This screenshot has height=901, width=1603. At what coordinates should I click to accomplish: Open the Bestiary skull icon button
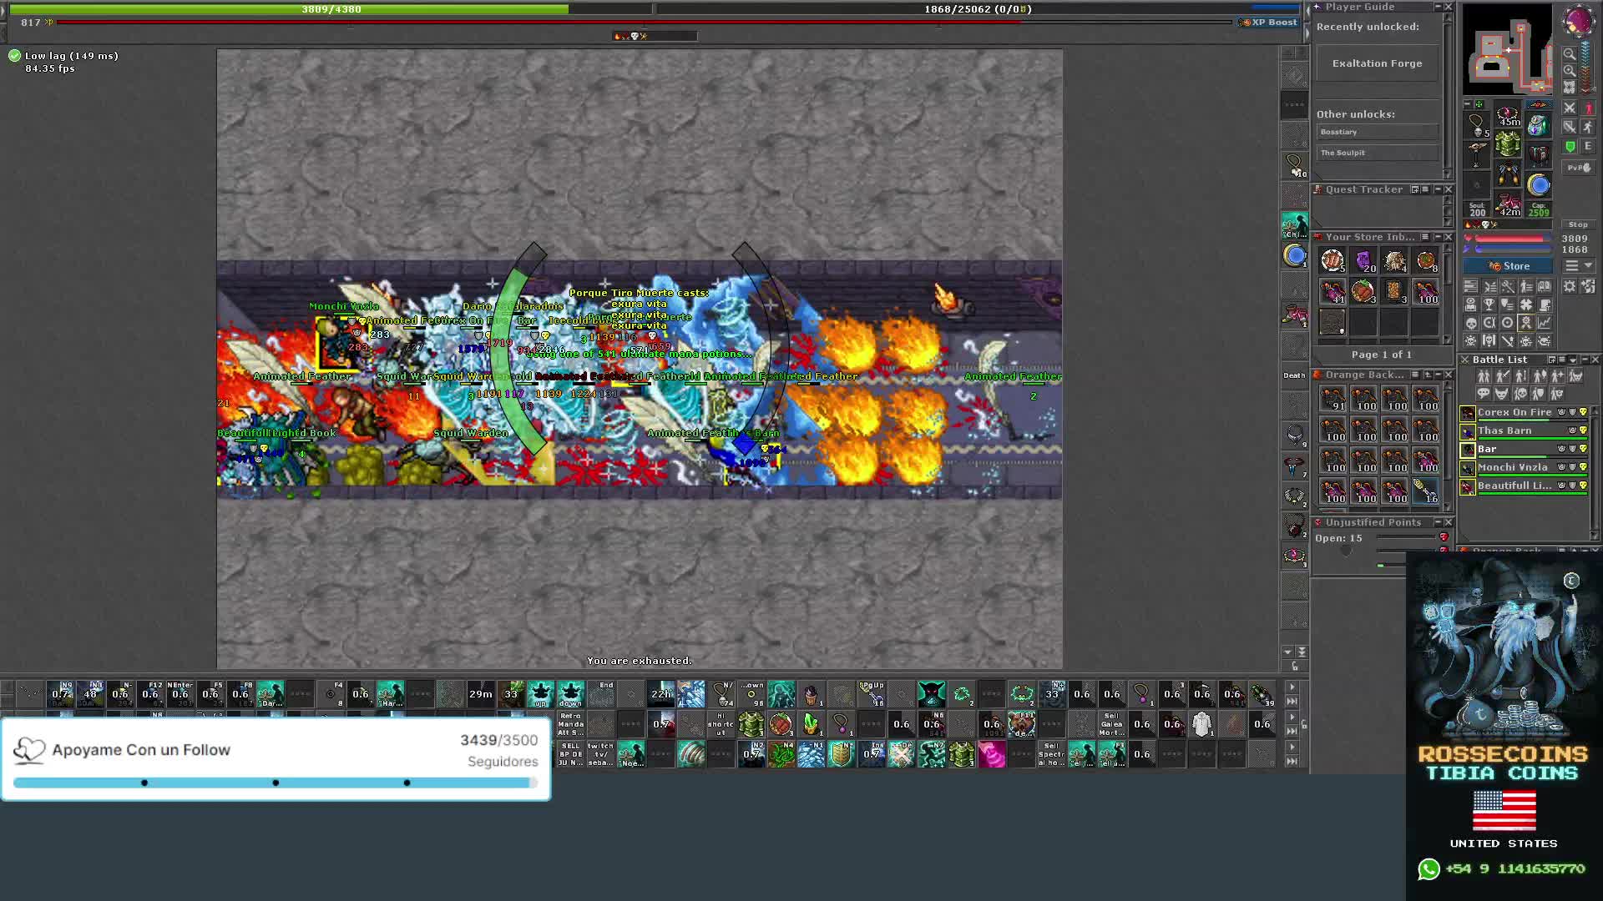pyautogui.click(x=1471, y=322)
